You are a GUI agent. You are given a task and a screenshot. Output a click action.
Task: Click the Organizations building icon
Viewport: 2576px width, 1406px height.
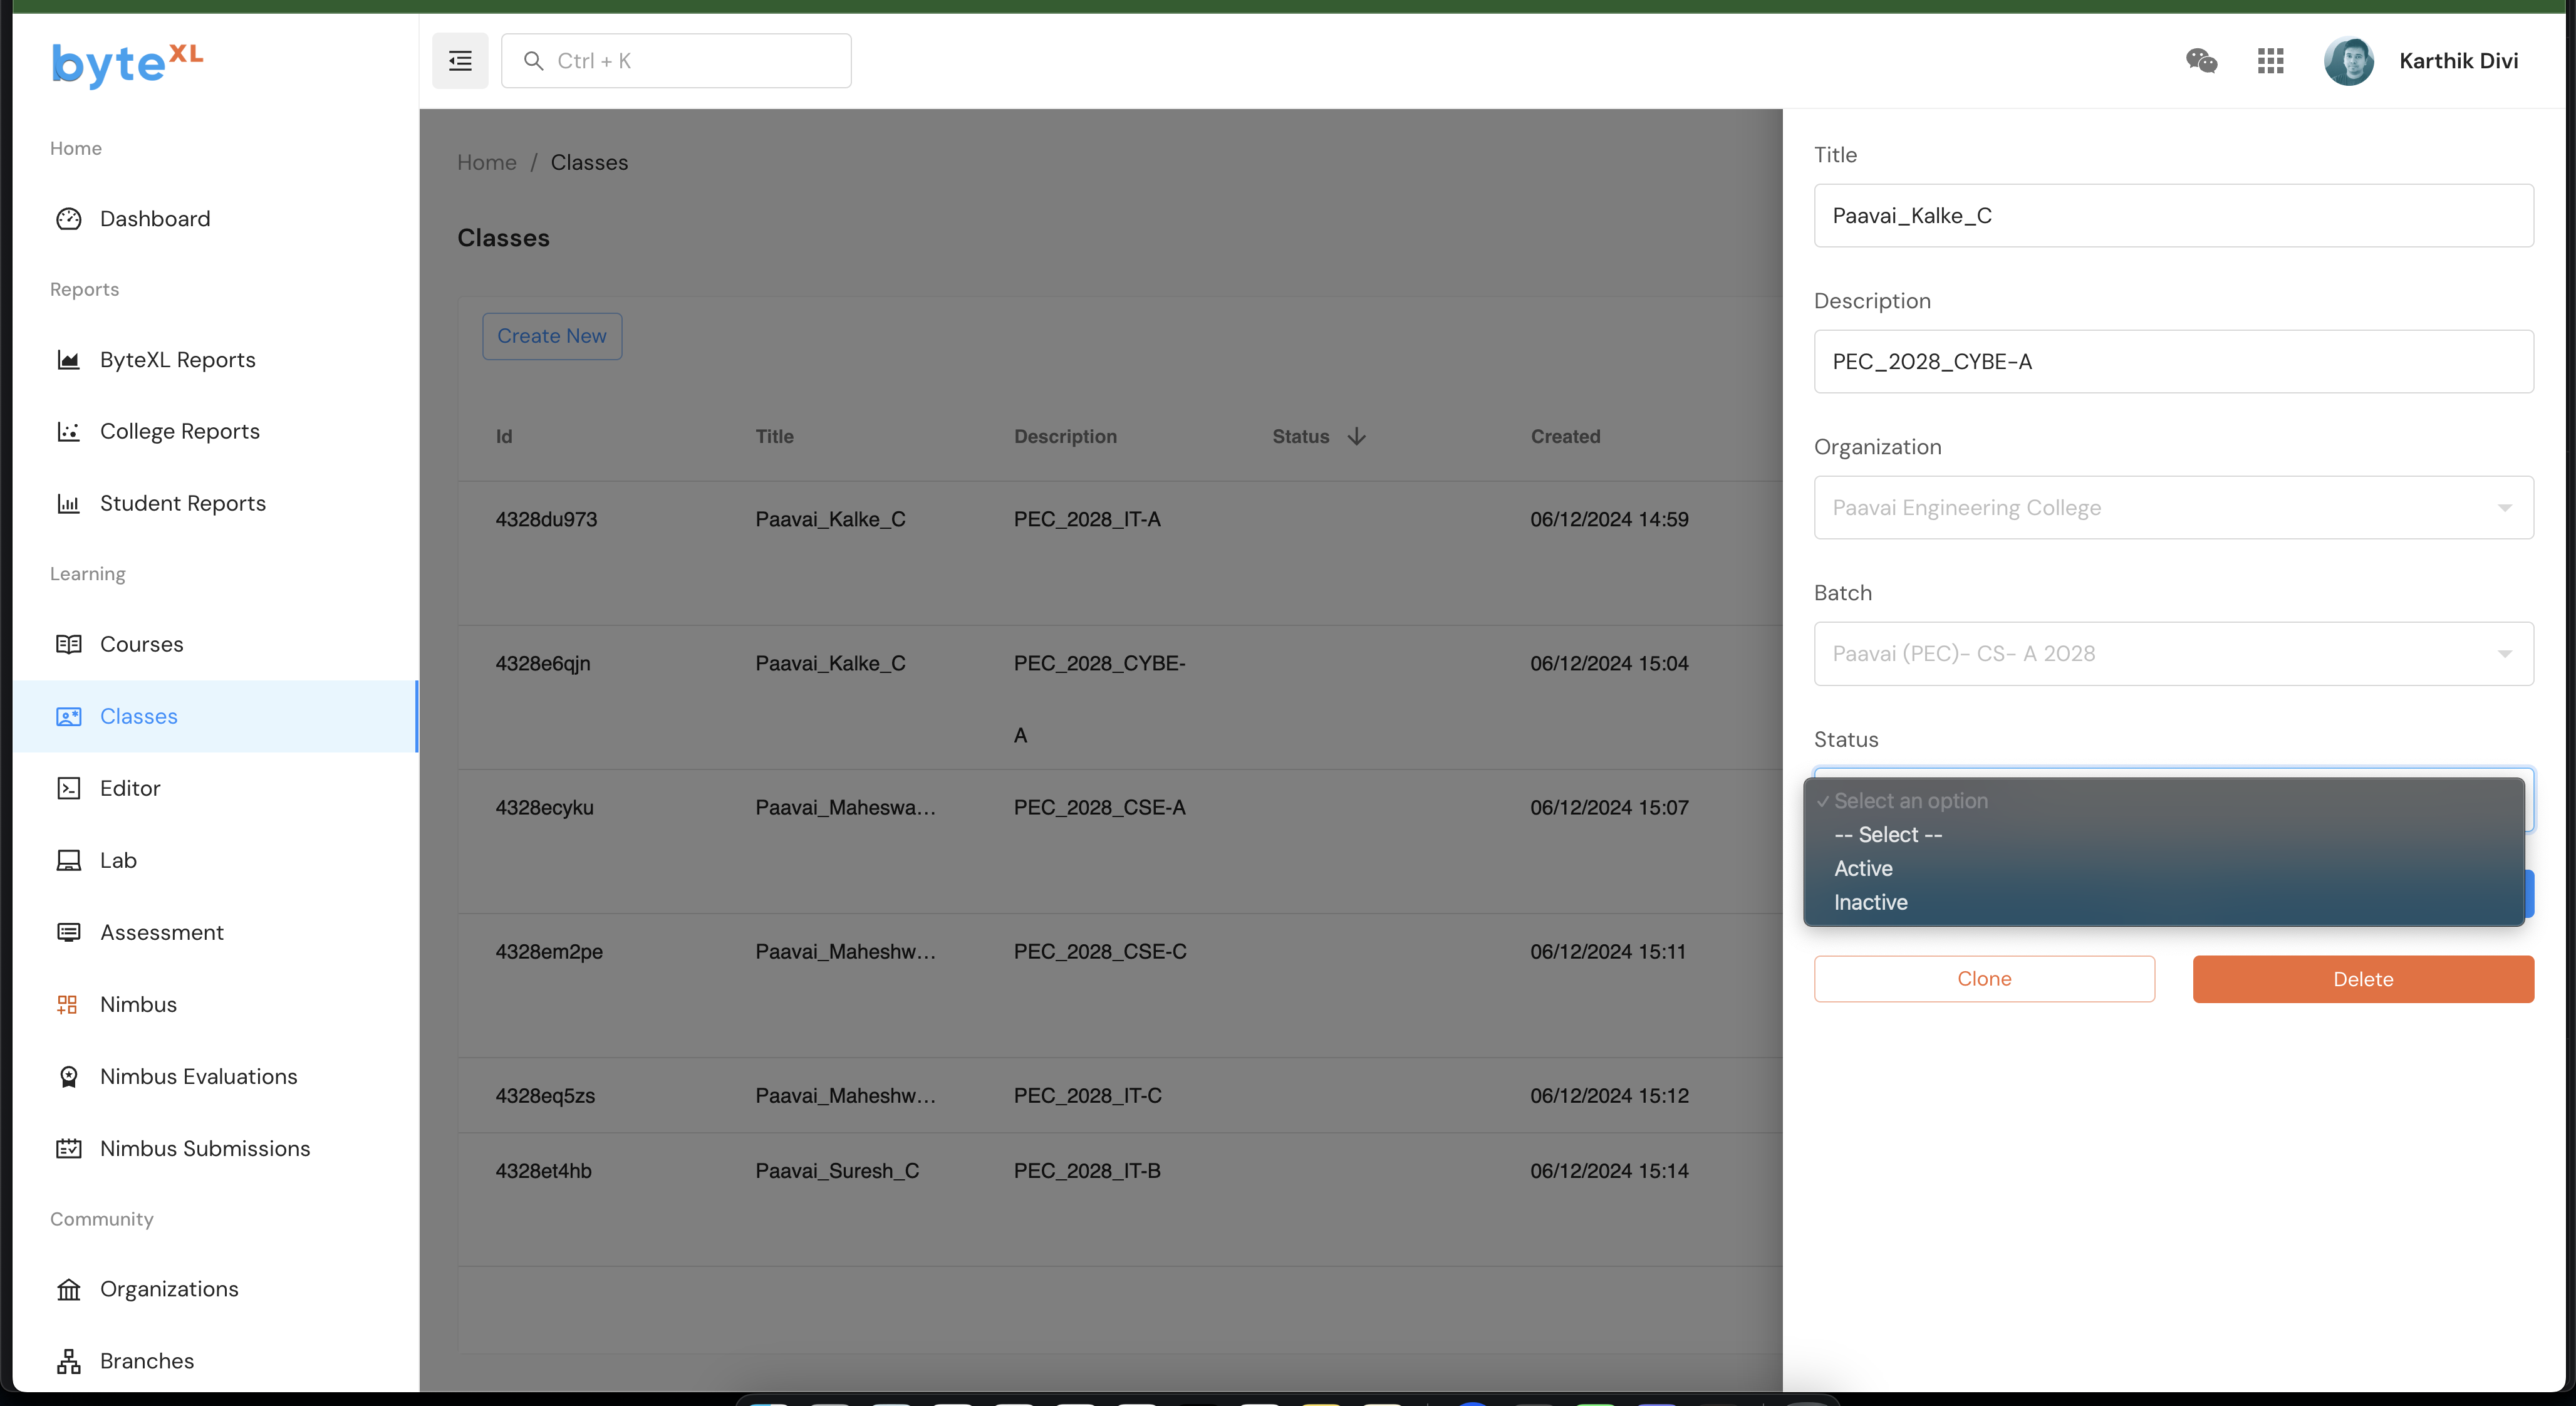68,1289
